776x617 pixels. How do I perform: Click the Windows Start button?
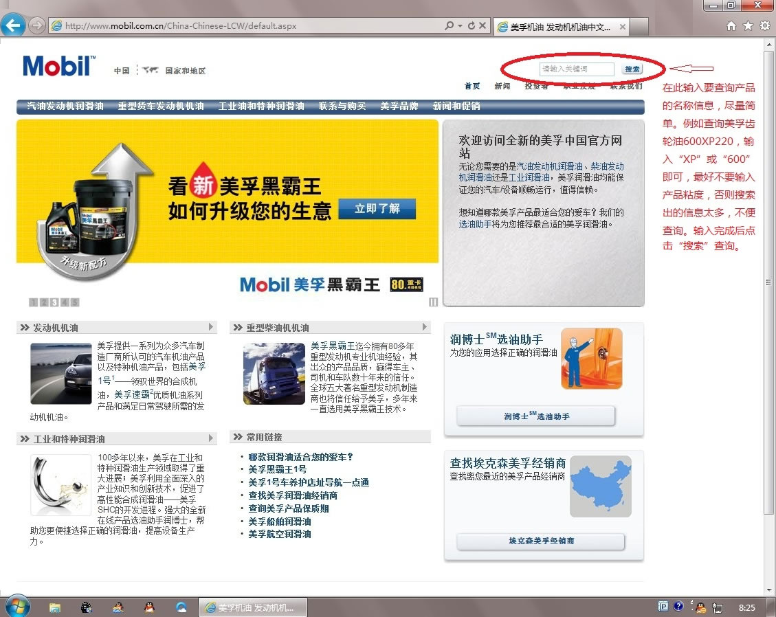click(16, 606)
